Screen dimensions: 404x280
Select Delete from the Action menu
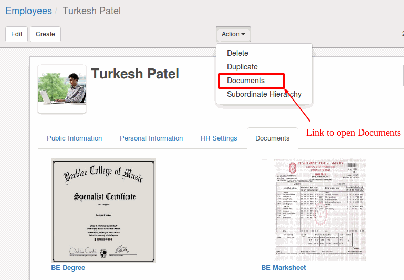click(237, 53)
